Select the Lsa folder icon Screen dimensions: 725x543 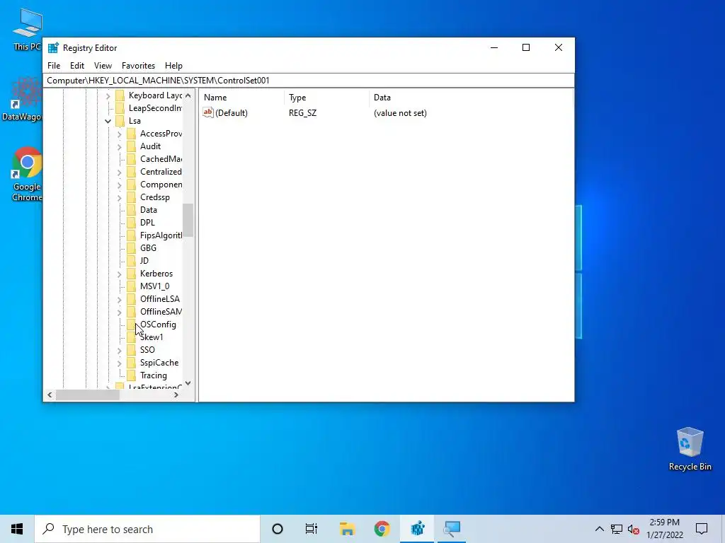point(120,121)
